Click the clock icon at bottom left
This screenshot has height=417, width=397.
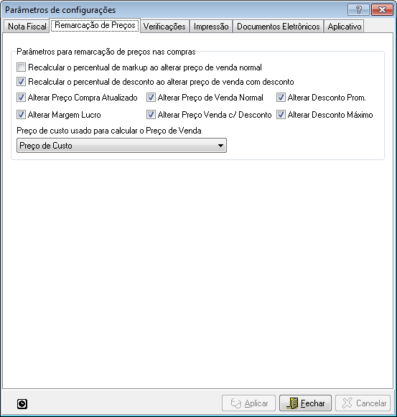coord(22,403)
